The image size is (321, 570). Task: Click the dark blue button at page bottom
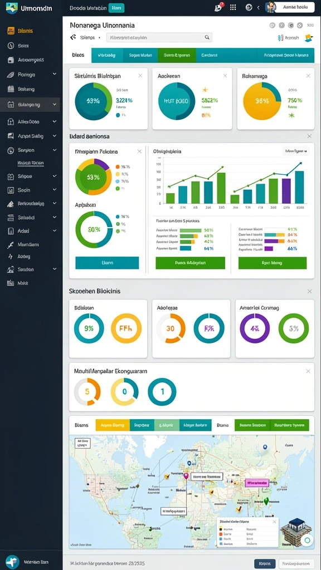(265, 563)
